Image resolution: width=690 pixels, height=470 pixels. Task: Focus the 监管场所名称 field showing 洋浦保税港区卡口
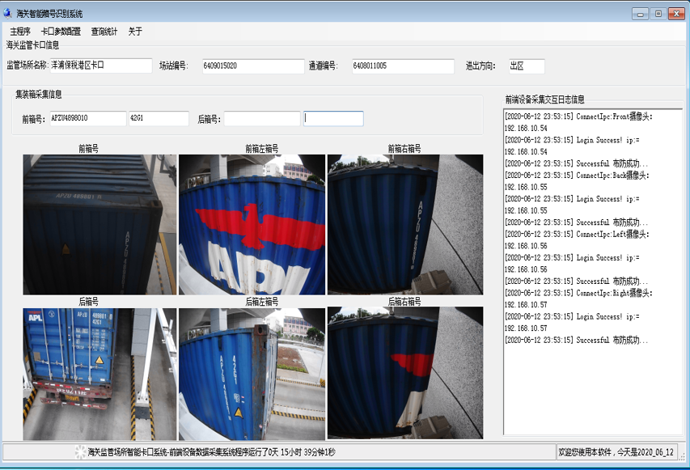point(101,66)
